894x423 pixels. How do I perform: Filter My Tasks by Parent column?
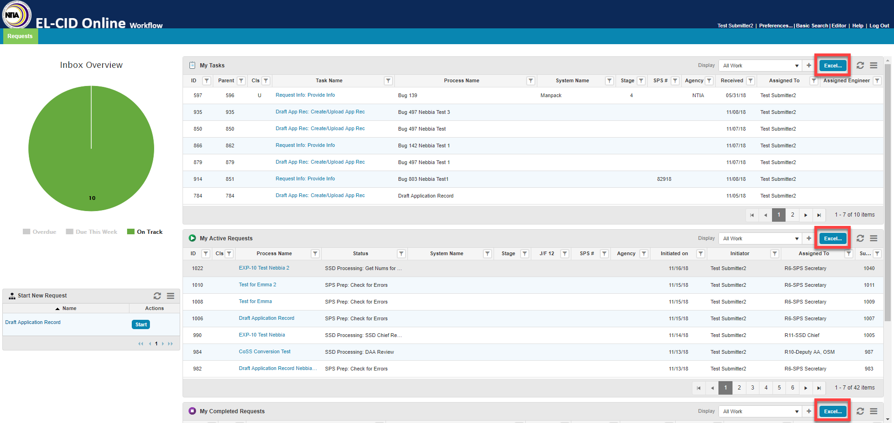tap(241, 81)
